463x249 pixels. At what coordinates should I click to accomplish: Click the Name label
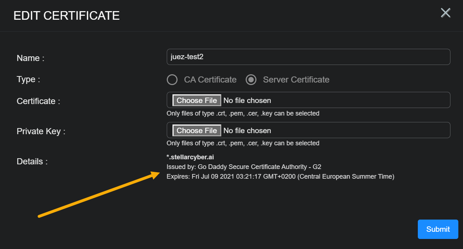click(x=30, y=58)
